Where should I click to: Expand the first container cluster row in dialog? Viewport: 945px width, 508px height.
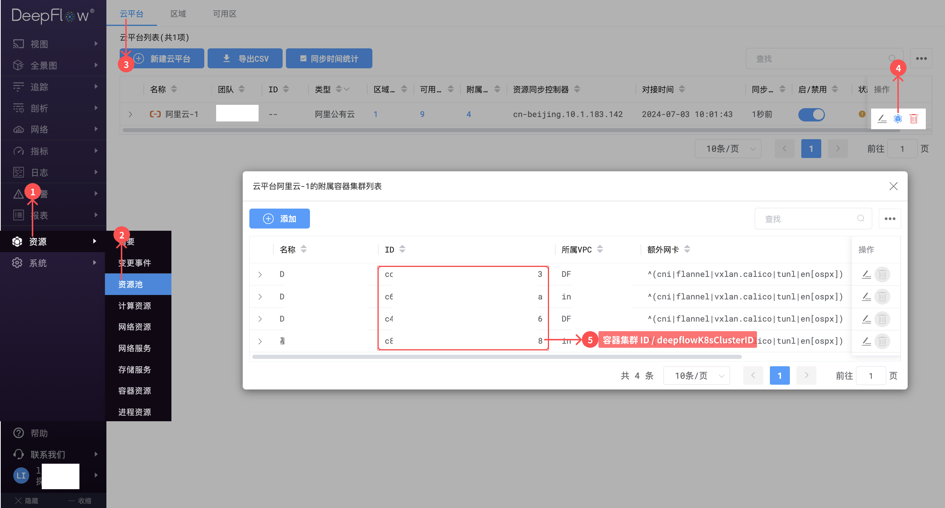click(x=260, y=274)
